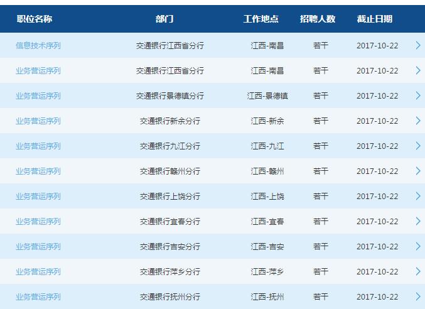
Task: Expand the 交通银行宜春分行 row with its arrow
Action: (x=417, y=221)
